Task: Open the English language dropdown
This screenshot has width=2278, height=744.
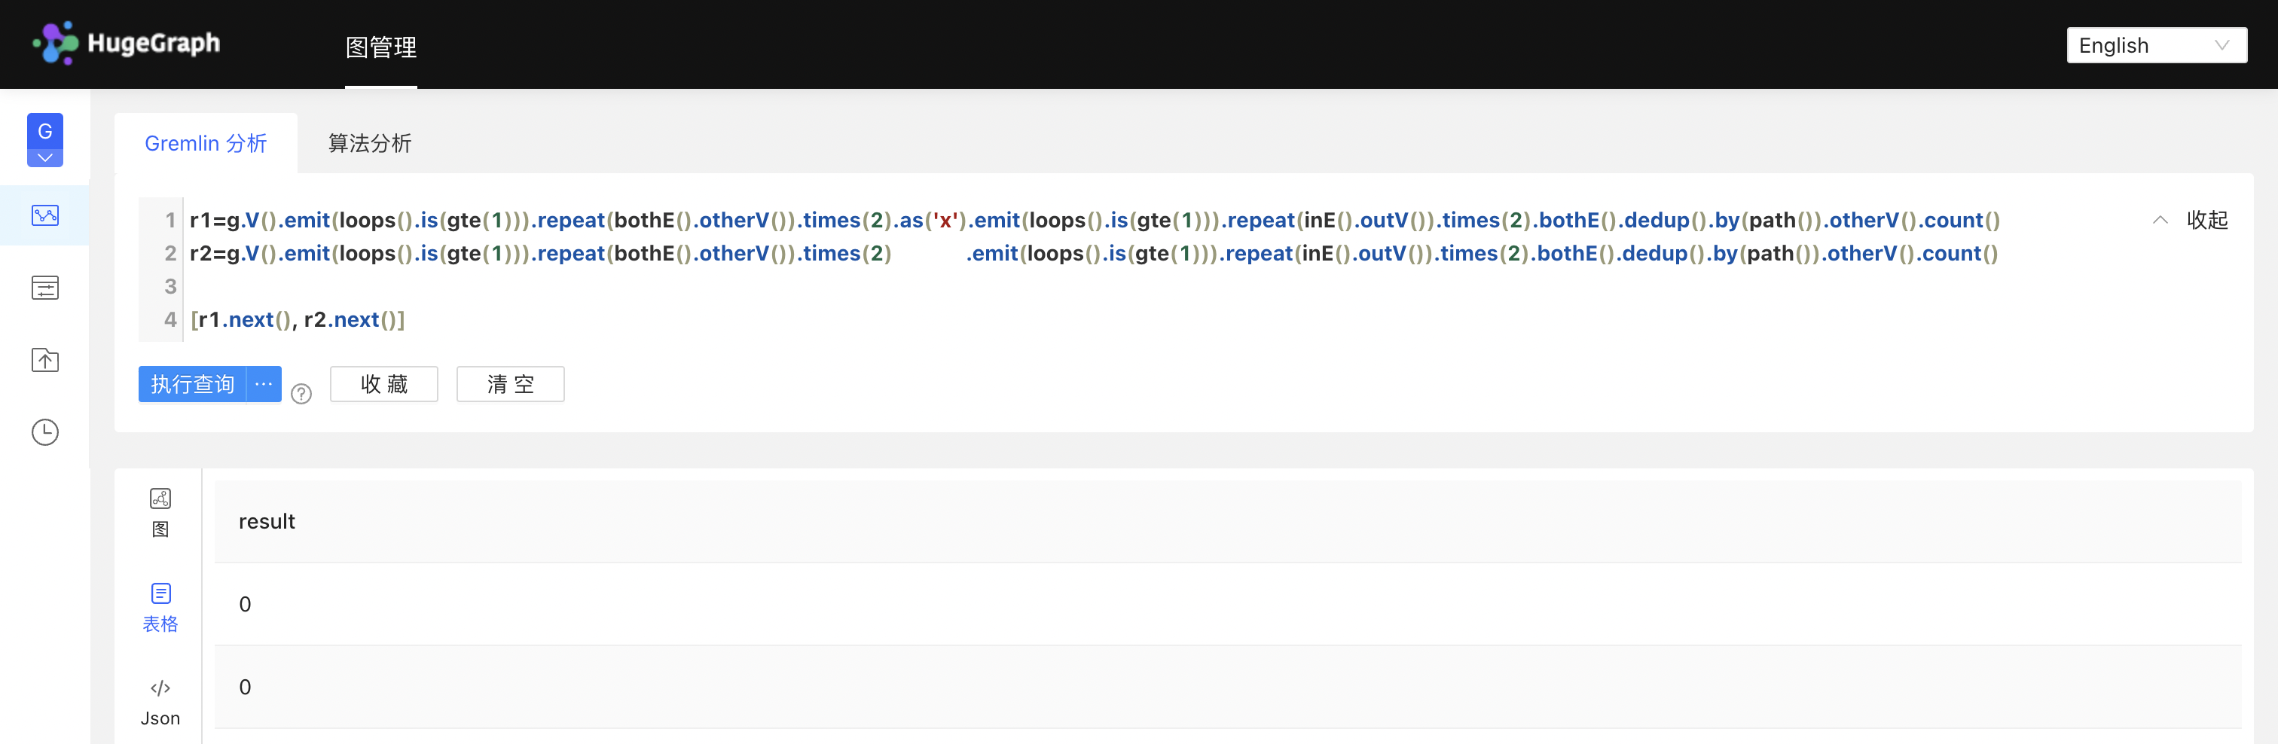Action: coord(2157,45)
